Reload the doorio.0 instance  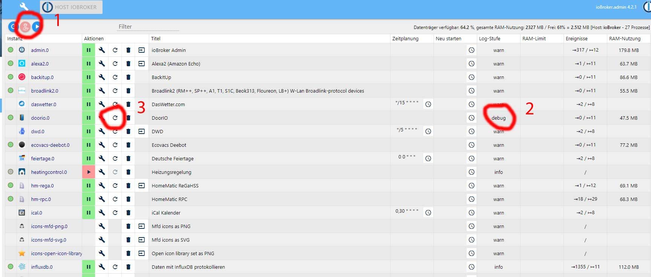[x=115, y=118]
